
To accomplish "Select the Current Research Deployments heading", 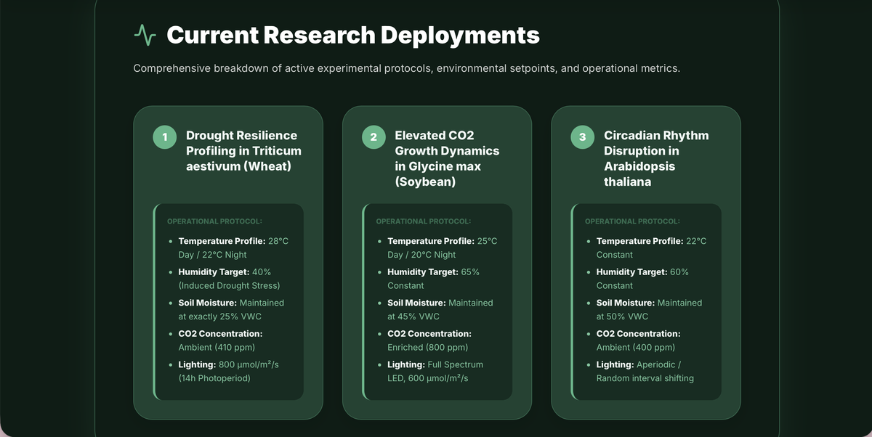I will [353, 35].
